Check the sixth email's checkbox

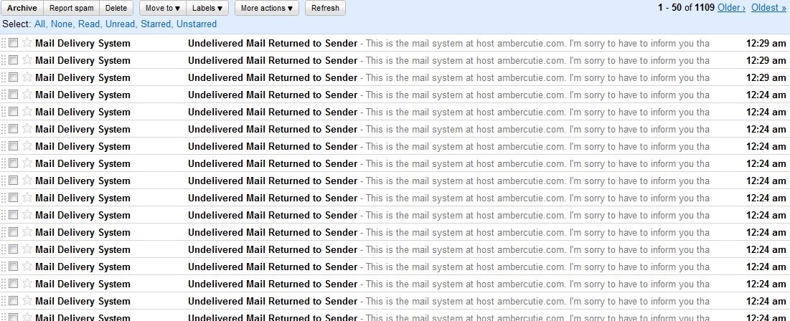(x=14, y=129)
